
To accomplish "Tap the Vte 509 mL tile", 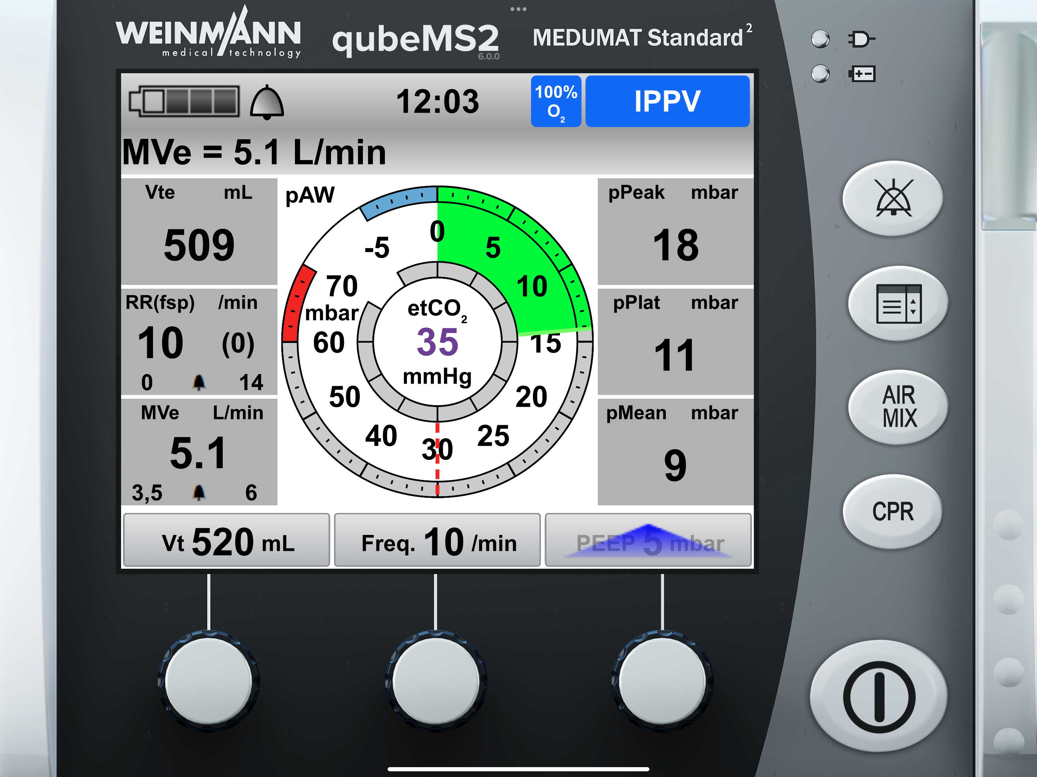I will [199, 231].
